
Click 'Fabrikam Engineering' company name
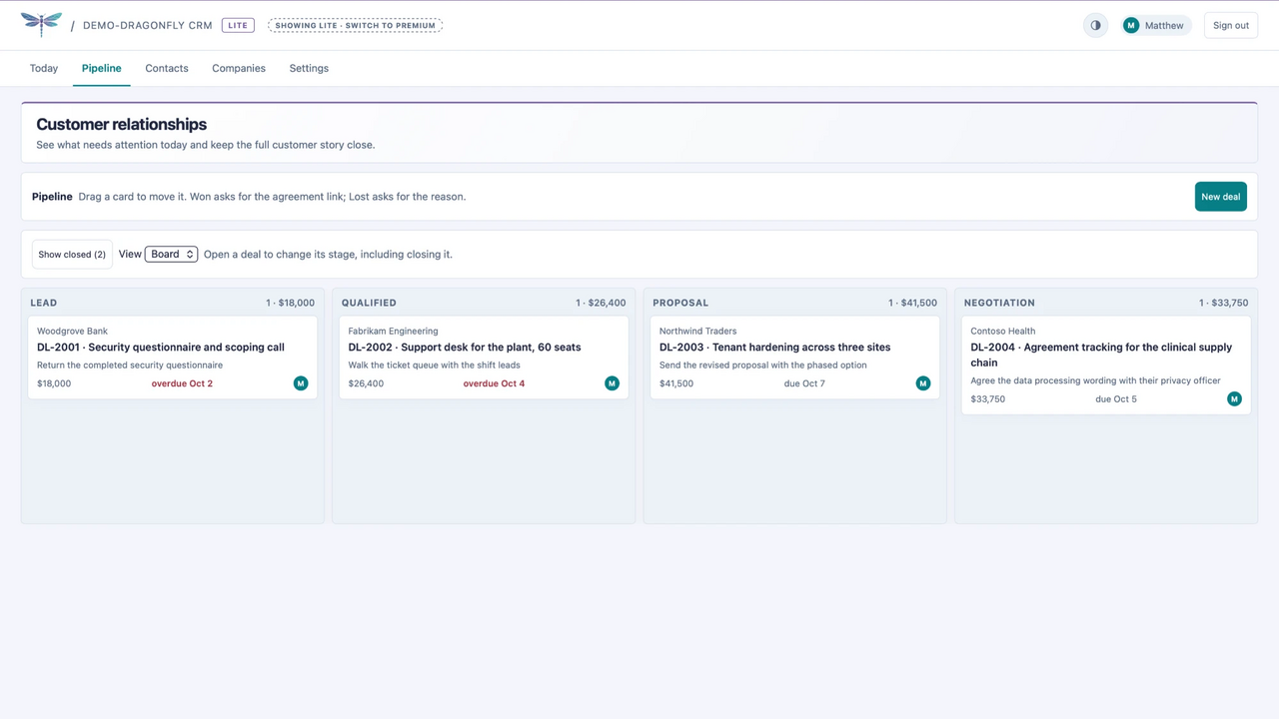[393, 332]
